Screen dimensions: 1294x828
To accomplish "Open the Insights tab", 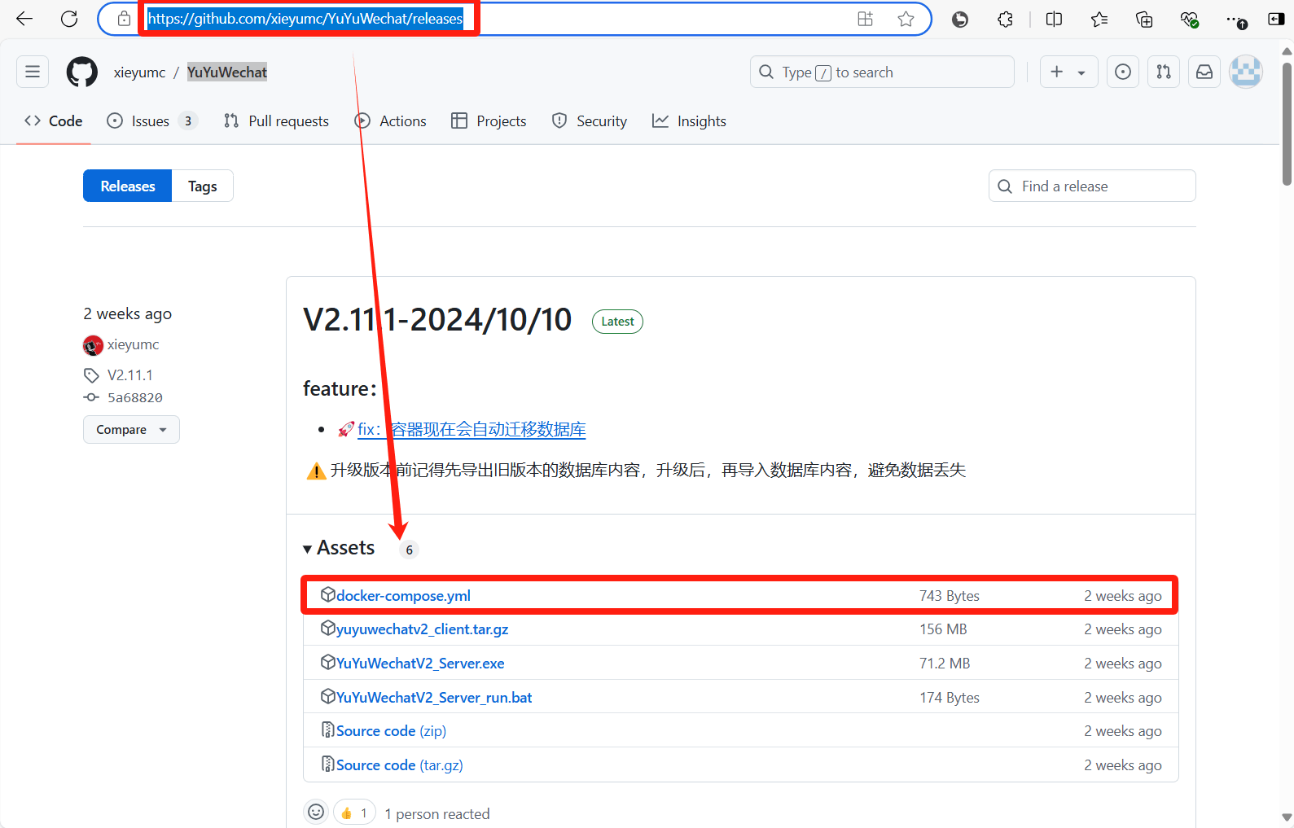I will [x=690, y=120].
